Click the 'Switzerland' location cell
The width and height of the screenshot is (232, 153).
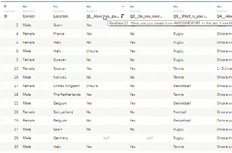coord(63,112)
